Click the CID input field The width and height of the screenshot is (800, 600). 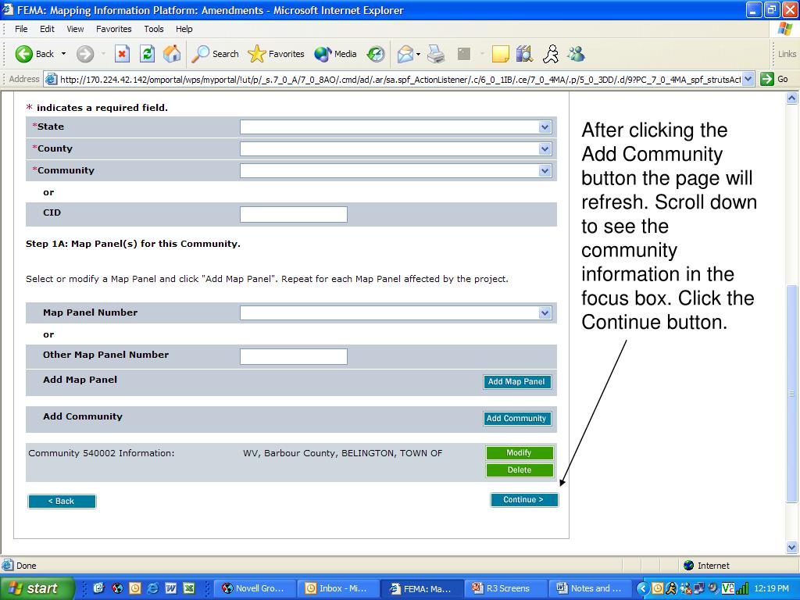click(294, 214)
